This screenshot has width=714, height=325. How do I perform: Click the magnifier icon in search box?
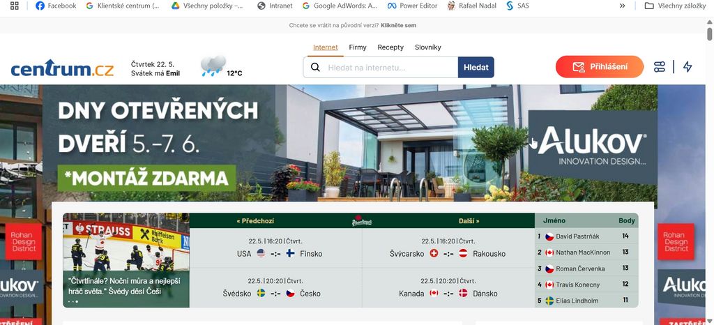pyautogui.click(x=315, y=68)
